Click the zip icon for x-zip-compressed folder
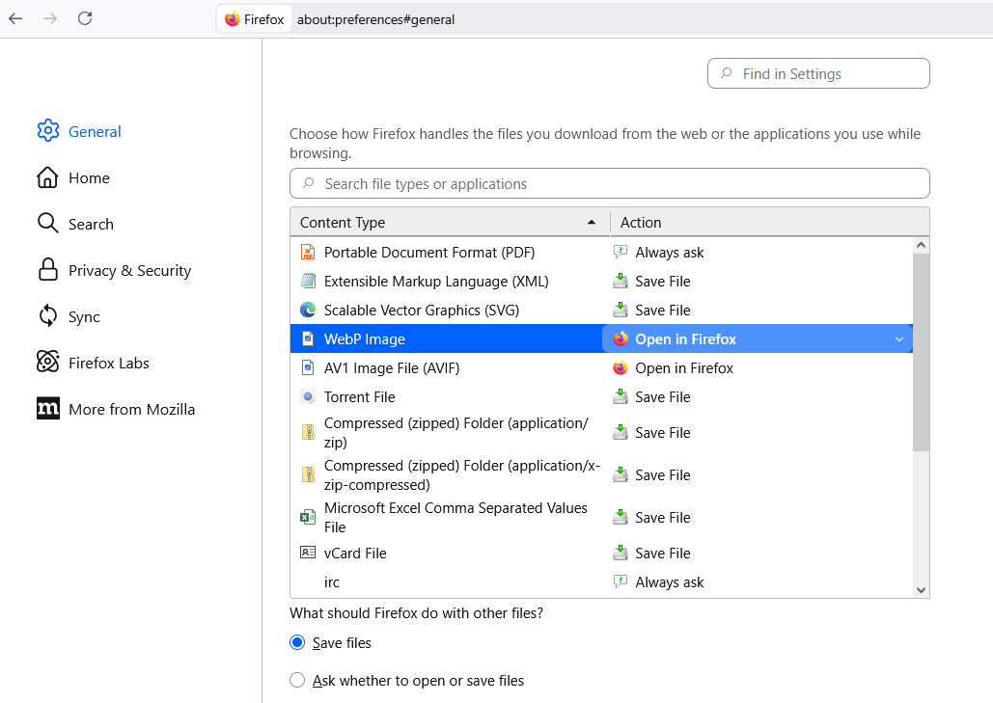993x703 pixels. 308,474
